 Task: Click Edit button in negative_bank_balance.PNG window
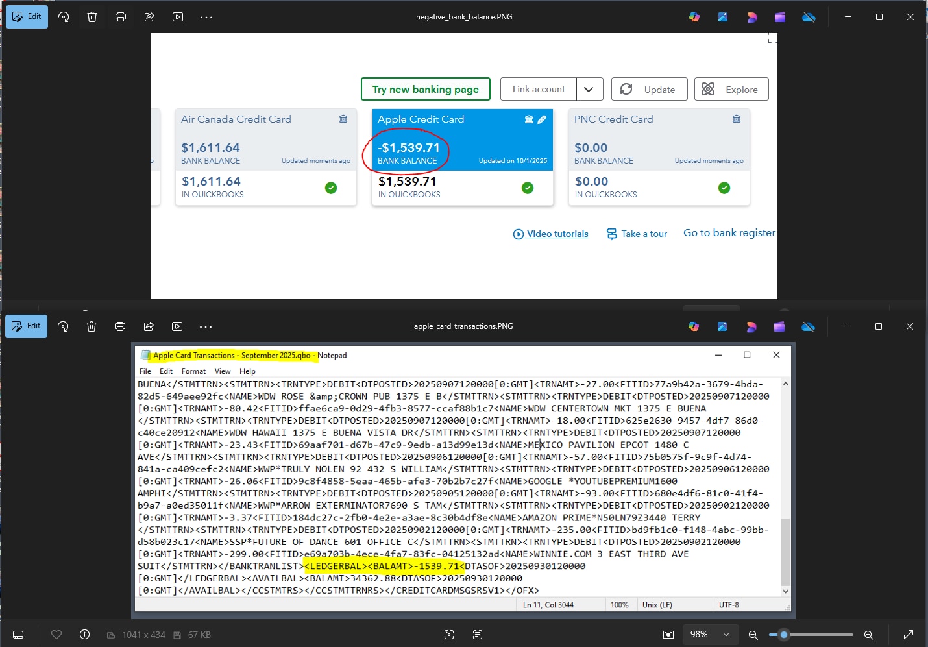point(27,17)
